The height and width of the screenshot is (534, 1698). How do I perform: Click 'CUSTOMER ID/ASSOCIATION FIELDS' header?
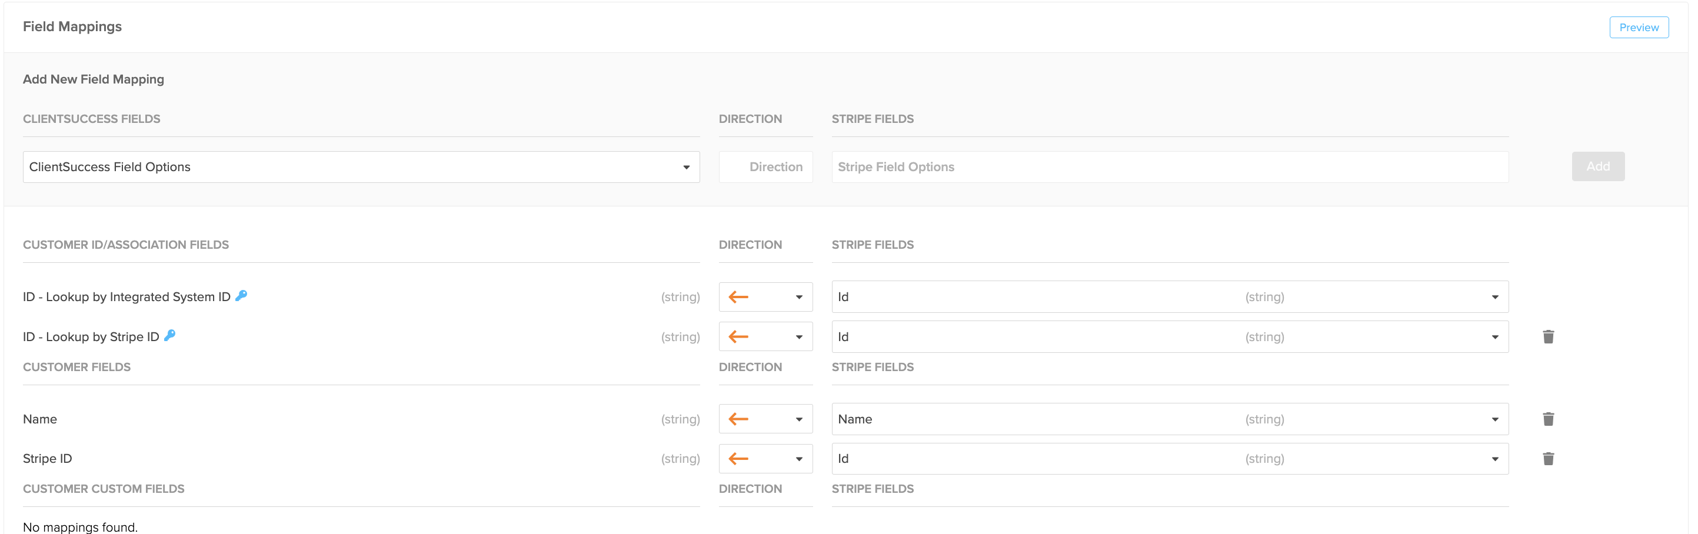pyautogui.click(x=126, y=245)
